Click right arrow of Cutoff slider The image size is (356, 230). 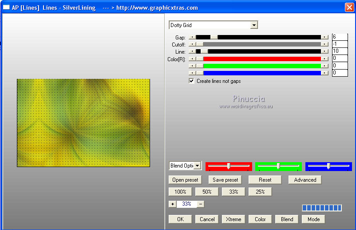tap(324, 44)
